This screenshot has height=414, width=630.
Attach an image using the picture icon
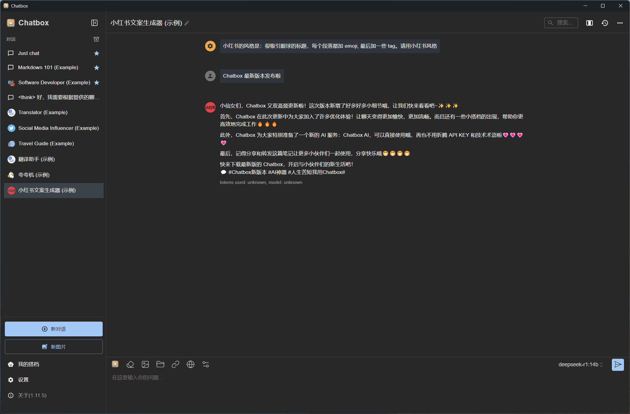click(145, 364)
